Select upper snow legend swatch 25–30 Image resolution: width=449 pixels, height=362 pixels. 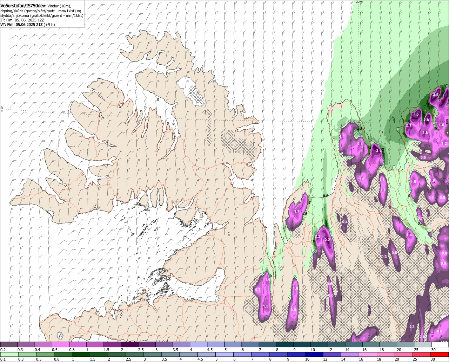(423, 345)
